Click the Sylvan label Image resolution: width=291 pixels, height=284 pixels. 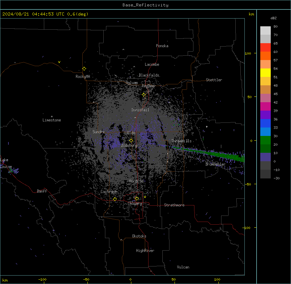[x=132, y=83]
